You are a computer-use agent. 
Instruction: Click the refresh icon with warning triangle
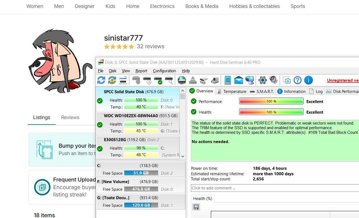(112, 80)
